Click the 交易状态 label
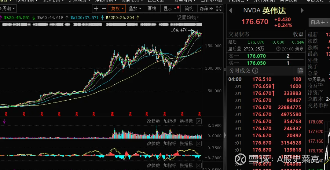The image size is (330, 170). (x=239, y=34)
